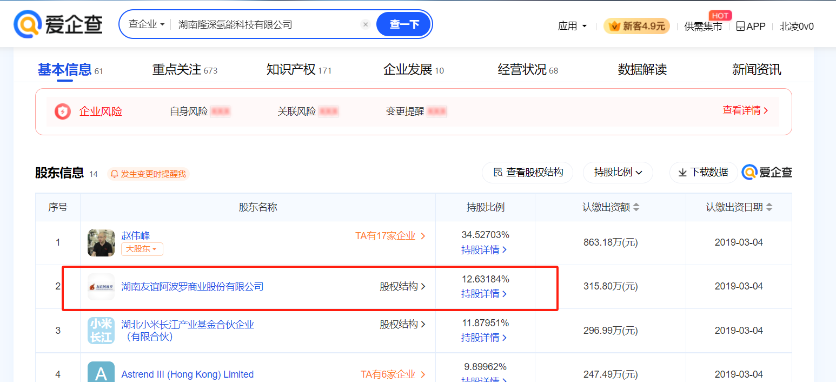Open 股权结构 for 湖南友谊阿波罗
This screenshot has height=382, width=836.
click(x=403, y=287)
